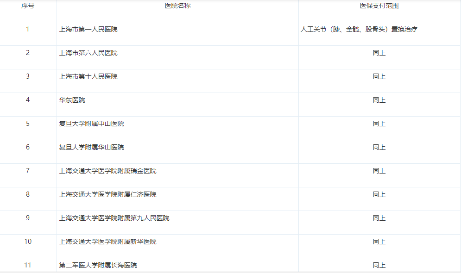Select serial number 10 in 序号 column
This screenshot has height=273, width=461.
28,242
